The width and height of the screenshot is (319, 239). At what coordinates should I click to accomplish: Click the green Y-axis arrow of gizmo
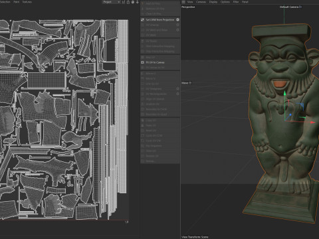pos(285,94)
